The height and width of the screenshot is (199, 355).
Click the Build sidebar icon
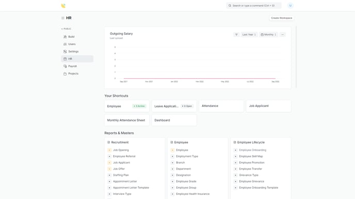coord(65,37)
